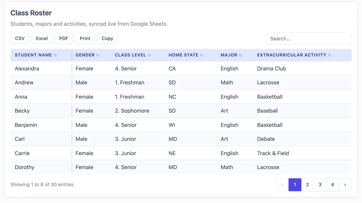Sort by Student Name column icon

tap(55, 55)
